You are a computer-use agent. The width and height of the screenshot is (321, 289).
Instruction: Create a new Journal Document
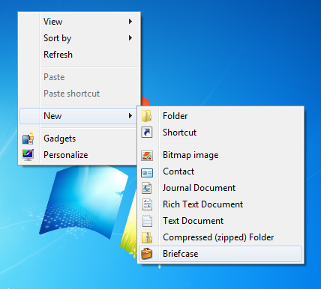pyautogui.click(x=220, y=188)
